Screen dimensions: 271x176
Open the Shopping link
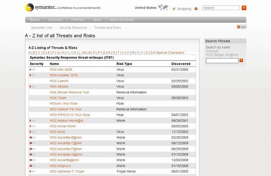184,9
